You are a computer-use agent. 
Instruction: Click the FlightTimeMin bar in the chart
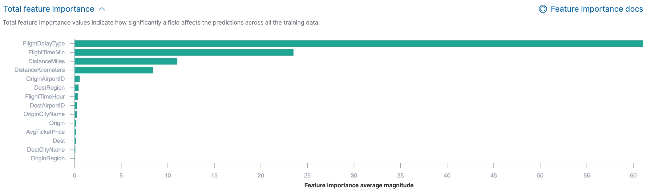(x=185, y=52)
